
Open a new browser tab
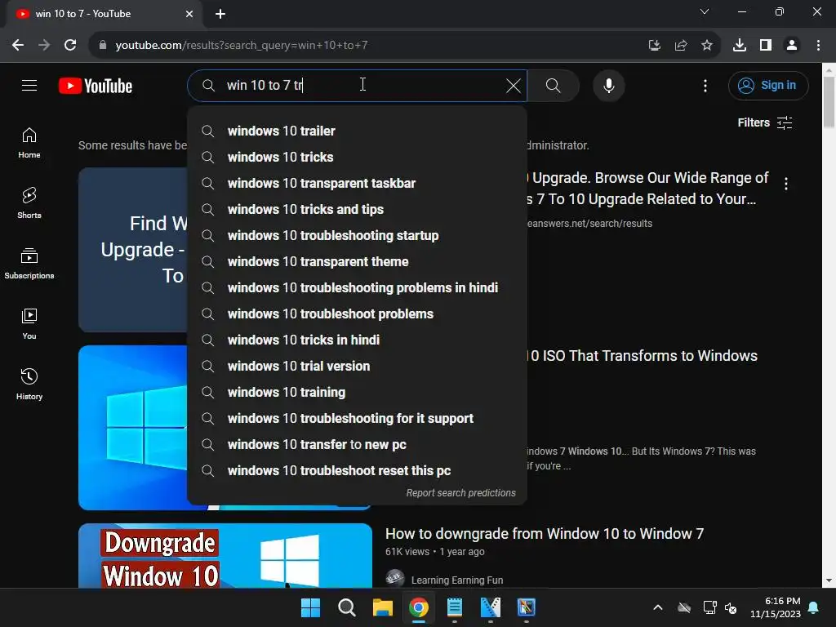[220, 14]
